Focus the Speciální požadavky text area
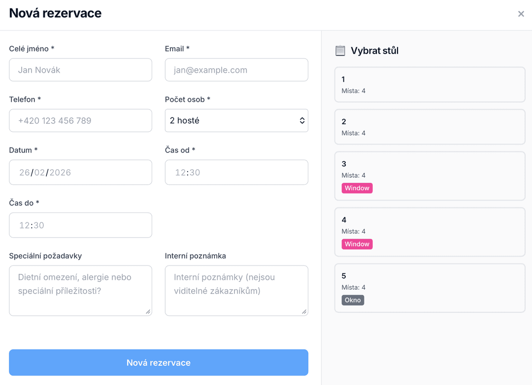 (80, 290)
